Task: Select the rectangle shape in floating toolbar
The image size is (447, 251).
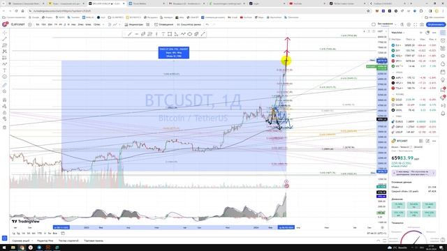Action: (170, 34)
